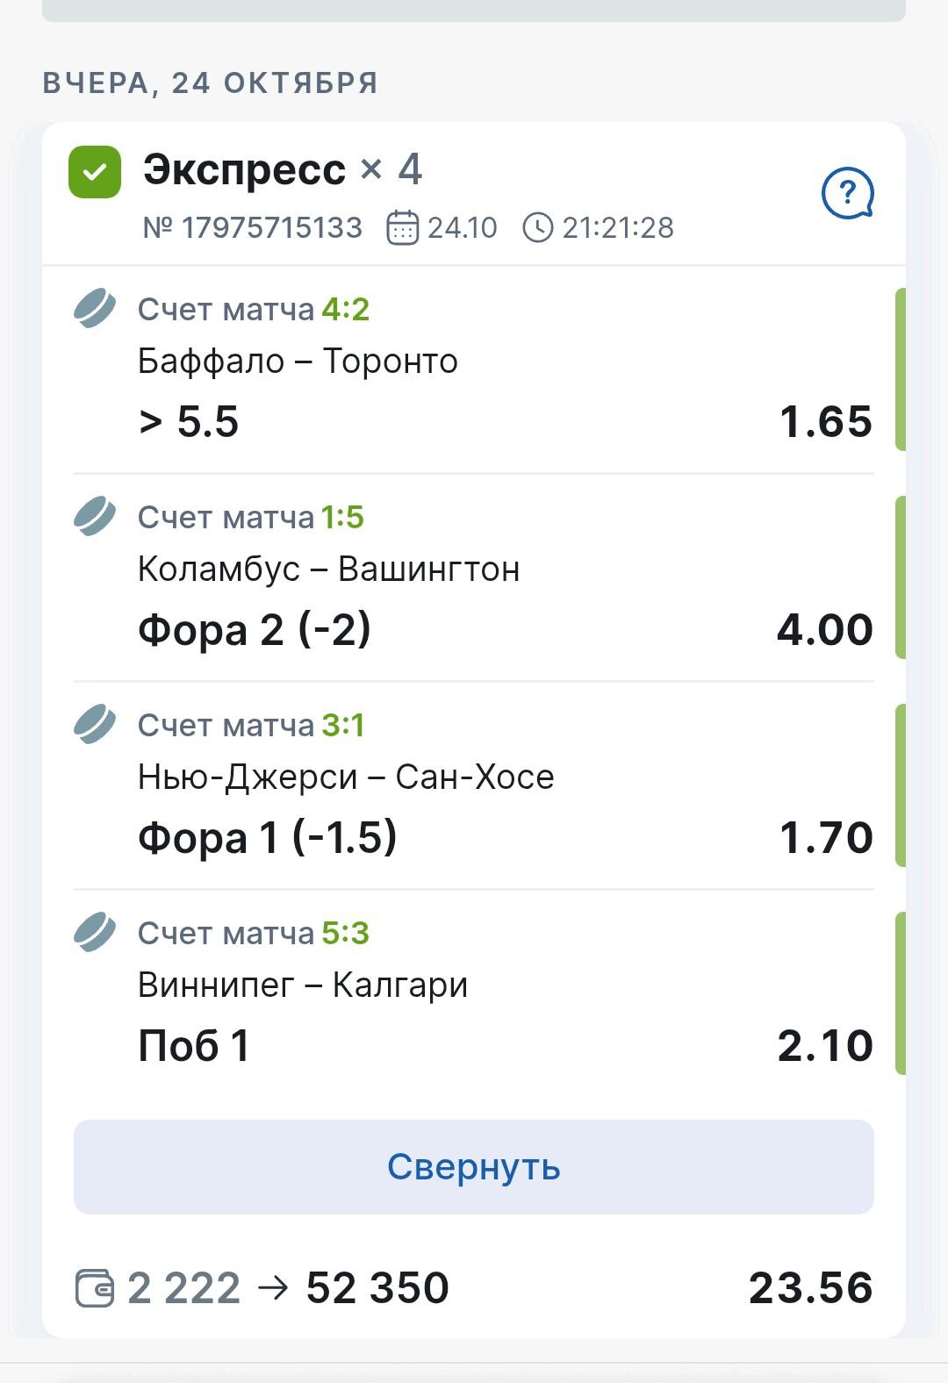
Task: Click the clock icon next to 21:21:28
Action: [538, 228]
